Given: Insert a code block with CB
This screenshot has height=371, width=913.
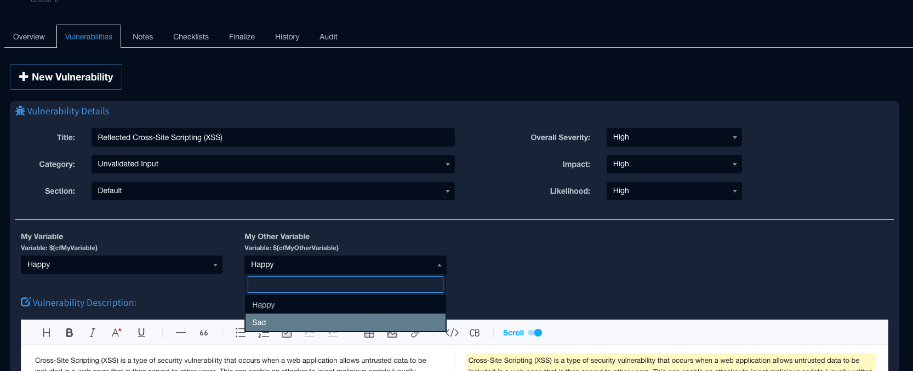Looking at the screenshot, I should point(475,333).
